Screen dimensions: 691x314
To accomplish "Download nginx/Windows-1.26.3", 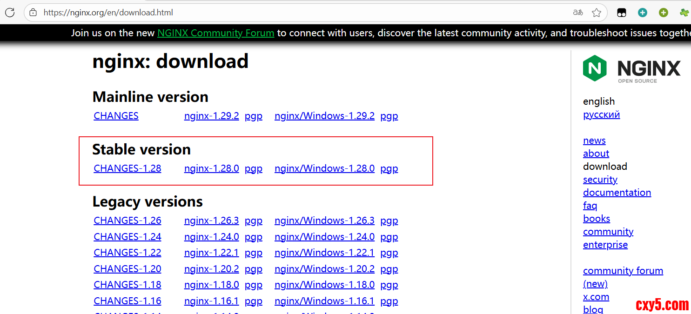I will (325, 220).
